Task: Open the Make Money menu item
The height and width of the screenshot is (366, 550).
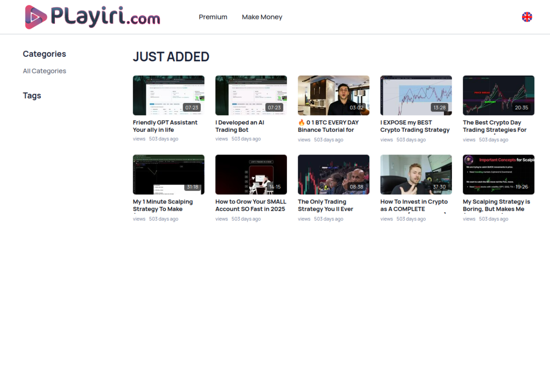Action: (262, 17)
